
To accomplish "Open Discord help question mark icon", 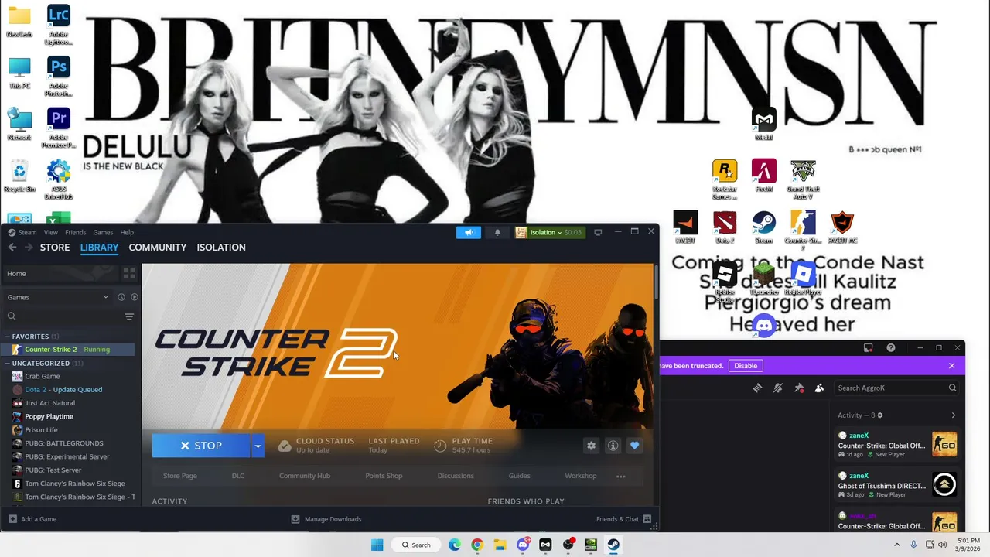I will coord(891,348).
